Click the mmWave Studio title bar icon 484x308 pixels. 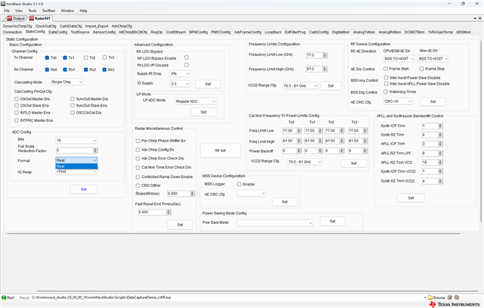[x=3, y=4]
